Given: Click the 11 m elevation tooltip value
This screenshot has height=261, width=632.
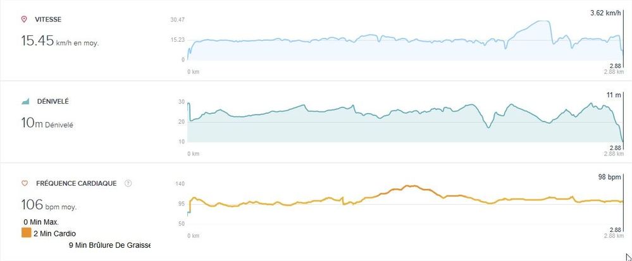Looking at the screenshot, I should click(614, 95).
